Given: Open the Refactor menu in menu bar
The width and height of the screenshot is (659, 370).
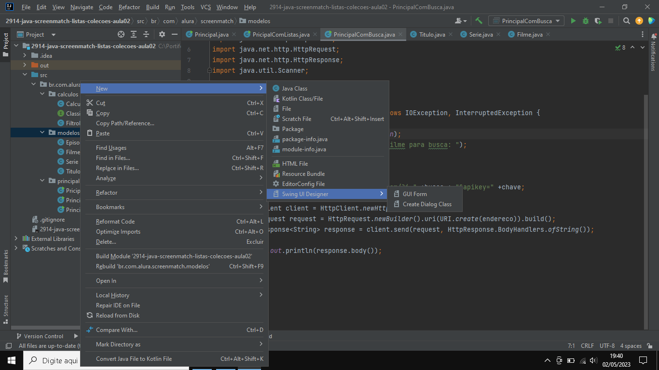Looking at the screenshot, I should 129,7.
